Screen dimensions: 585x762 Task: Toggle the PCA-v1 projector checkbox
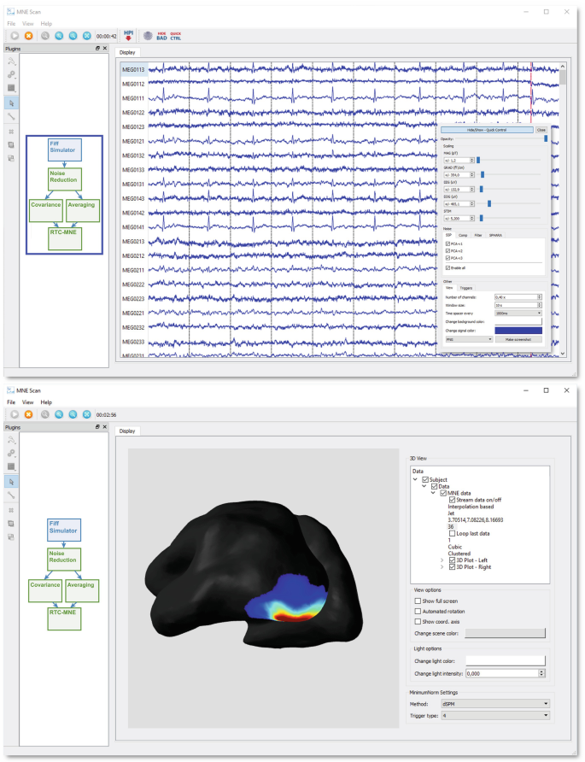point(448,243)
